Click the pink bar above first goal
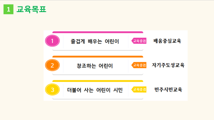The image size is (214, 120). click(98, 32)
